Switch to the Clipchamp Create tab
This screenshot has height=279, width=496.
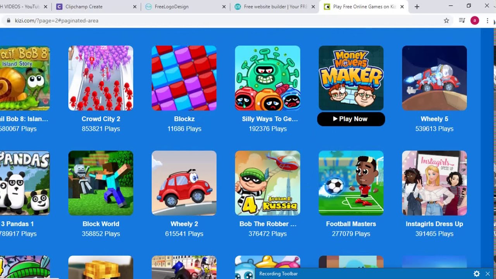96,7
